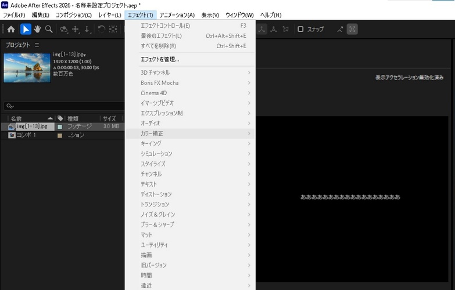Click the snap features icon after スナップ

[352, 29]
